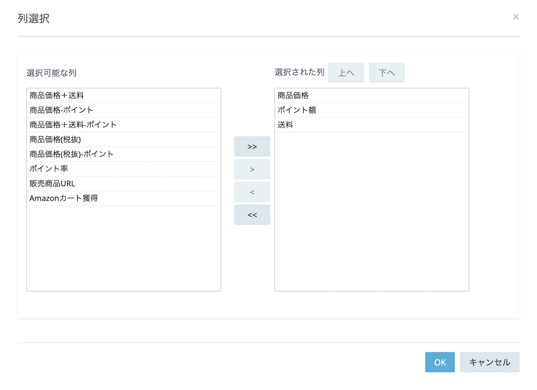Select 商品価格-ポイント in available list

click(x=122, y=110)
